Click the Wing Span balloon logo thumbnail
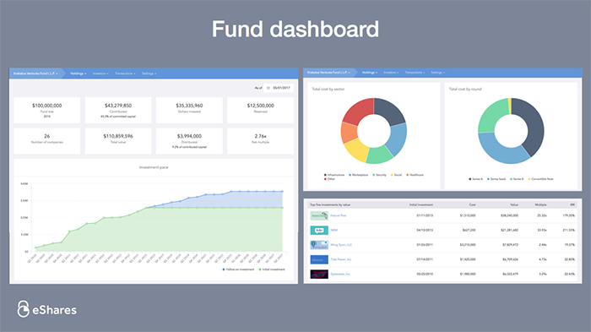 click(x=319, y=245)
